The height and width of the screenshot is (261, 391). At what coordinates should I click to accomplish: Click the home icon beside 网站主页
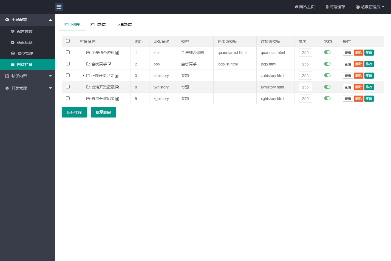click(x=296, y=7)
